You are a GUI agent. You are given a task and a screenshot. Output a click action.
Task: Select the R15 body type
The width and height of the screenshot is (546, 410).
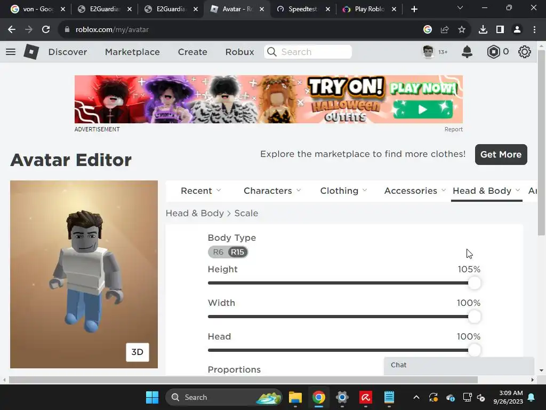click(x=237, y=252)
